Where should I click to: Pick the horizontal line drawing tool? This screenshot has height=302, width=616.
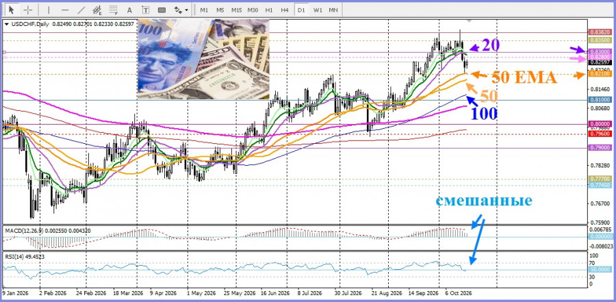[65, 10]
